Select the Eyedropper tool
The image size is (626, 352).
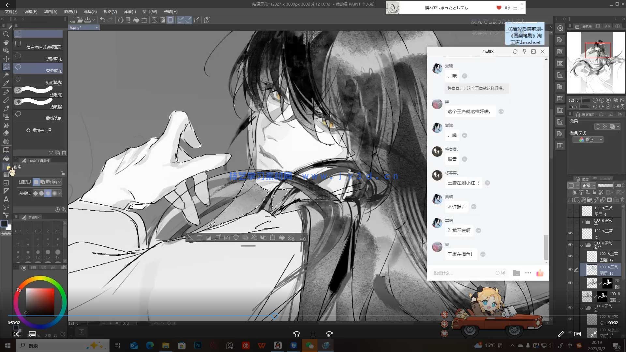pyautogui.click(x=6, y=83)
